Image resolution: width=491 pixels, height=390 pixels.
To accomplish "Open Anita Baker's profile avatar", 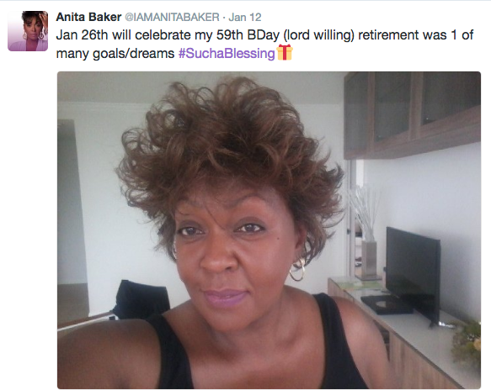I will click(x=28, y=31).
